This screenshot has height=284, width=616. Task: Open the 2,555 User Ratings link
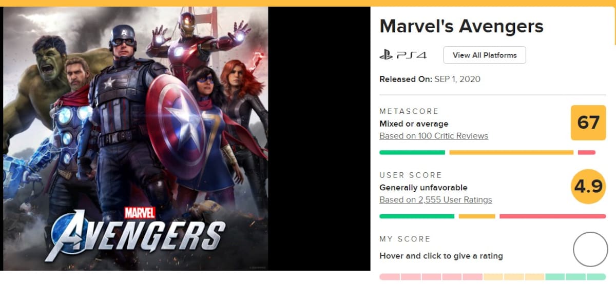[x=436, y=200]
